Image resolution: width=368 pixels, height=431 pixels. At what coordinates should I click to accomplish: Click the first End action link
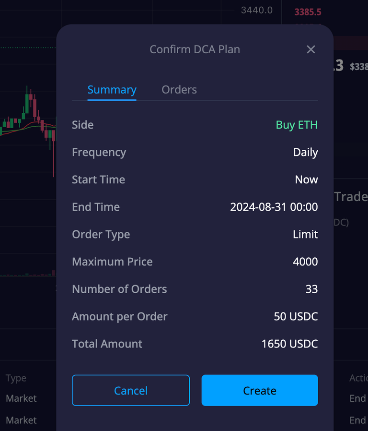(x=357, y=398)
